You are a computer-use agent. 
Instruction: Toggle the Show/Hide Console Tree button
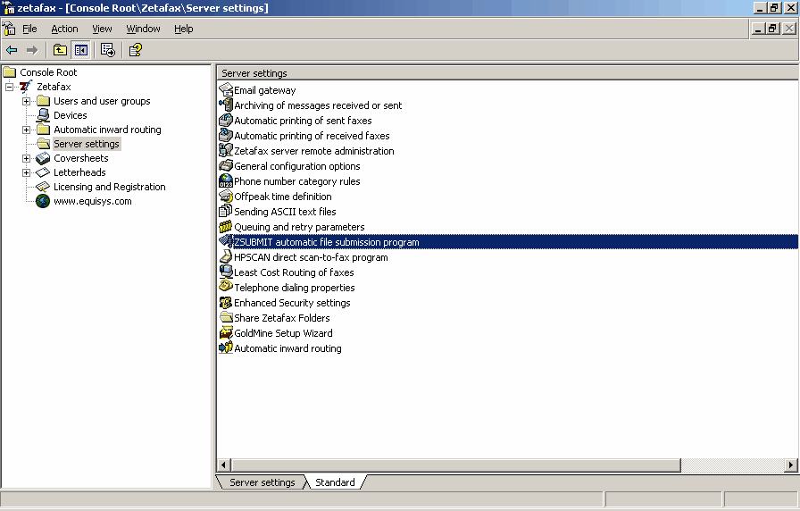(80, 50)
